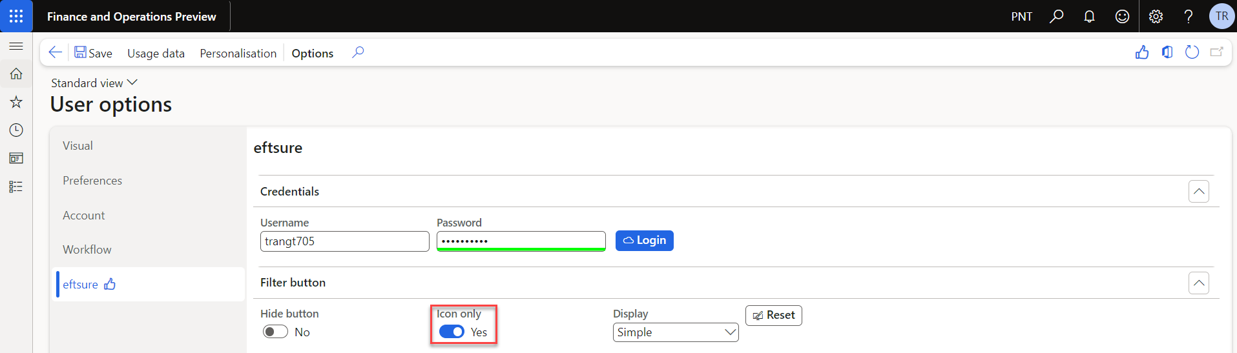The width and height of the screenshot is (1237, 353).
Task: Click the Save disk icon
Action: (80, 52)
